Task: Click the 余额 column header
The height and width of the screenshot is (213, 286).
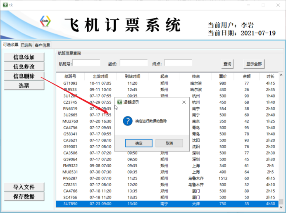Action: point(247,76)
